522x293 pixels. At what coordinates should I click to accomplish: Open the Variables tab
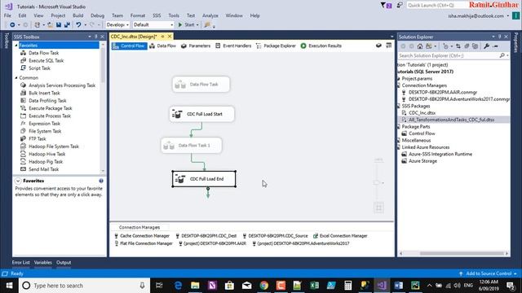pyautogui.click(x=42, y=262)
